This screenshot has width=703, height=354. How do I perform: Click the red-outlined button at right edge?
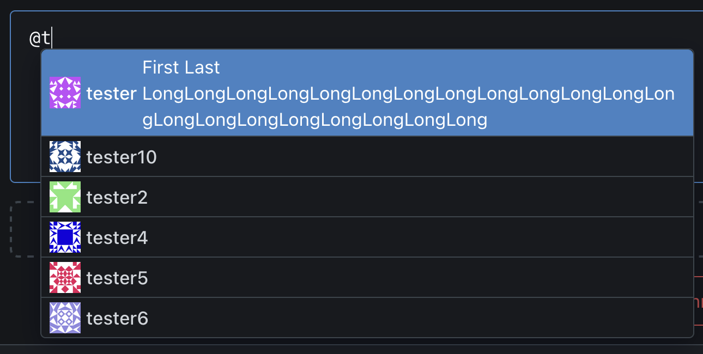pos(698,301)
